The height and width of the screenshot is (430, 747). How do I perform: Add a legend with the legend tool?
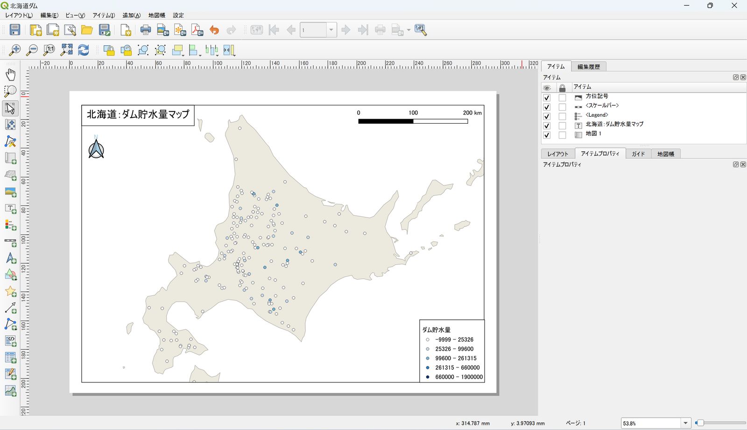coord(10,225)
